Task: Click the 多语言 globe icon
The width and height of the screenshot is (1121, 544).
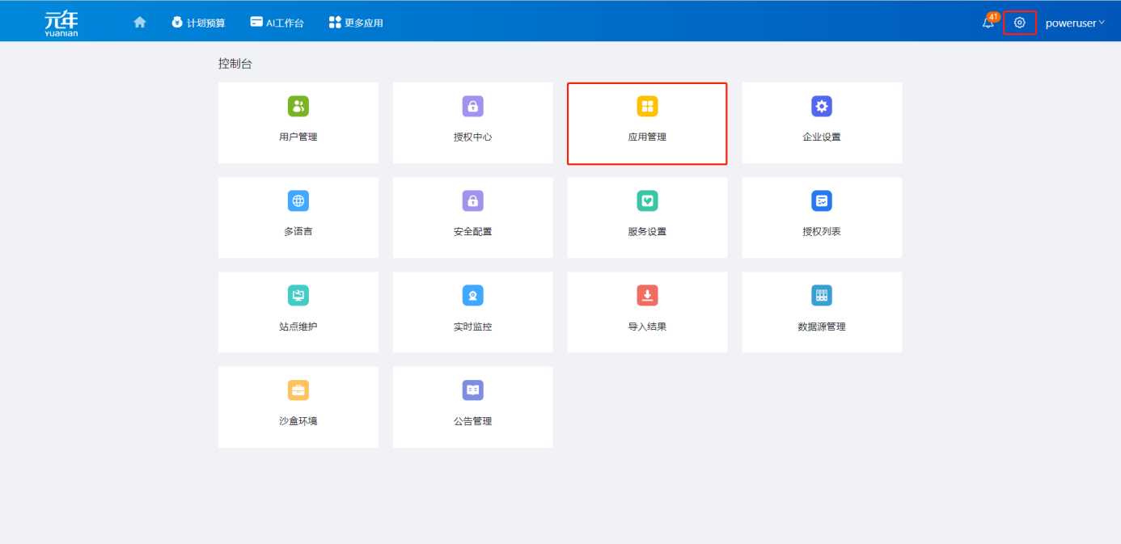Action: [298, 201]
